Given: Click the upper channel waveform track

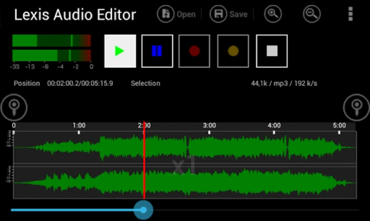Looking at the screenshot, I should coord(222,148).
